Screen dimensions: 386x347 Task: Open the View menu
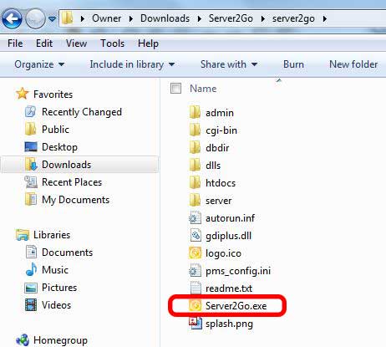[x=76, y=43]
